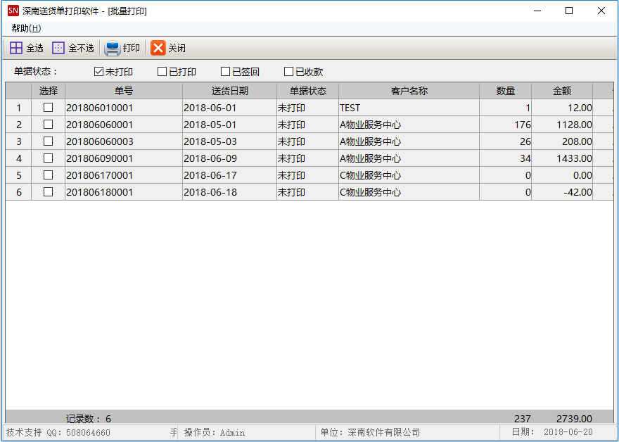
Task: Click the Print (打印) printer icon
Action: tap(113, 49)
